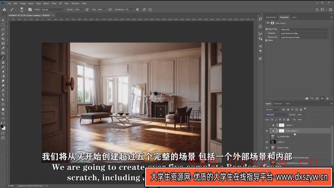Open the 3D panel cube icon
This screenshot has height=188, width=334.
[260, 59]
